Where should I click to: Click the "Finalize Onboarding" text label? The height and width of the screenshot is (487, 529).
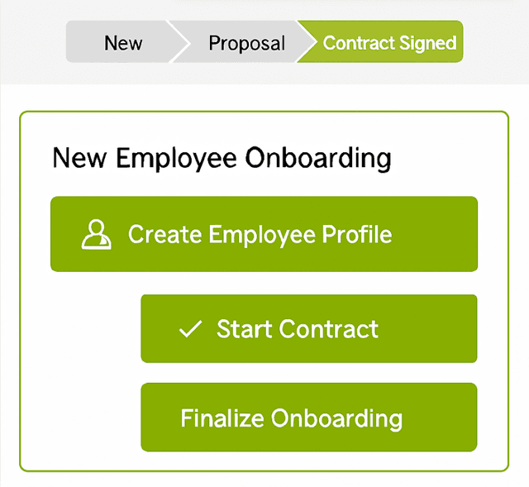[291, 418]
